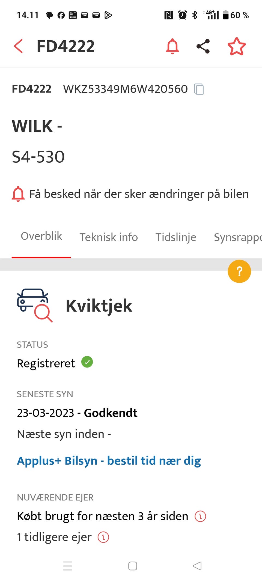Image resolution: width=262 pixels, height=582 pixels.
Task: Show info about previous owners count
Action: click(x=103, y=537)
